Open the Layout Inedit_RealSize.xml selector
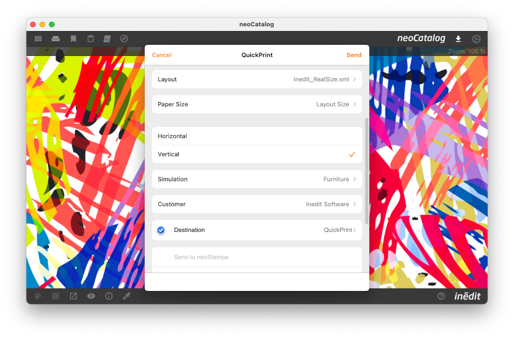The width and height of the screenshot is (514, 339). point(257,79)
